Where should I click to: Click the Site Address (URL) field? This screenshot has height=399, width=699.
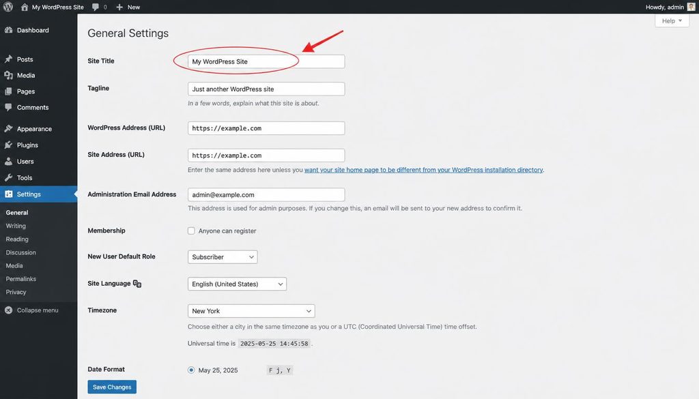(x=266, y=156)
